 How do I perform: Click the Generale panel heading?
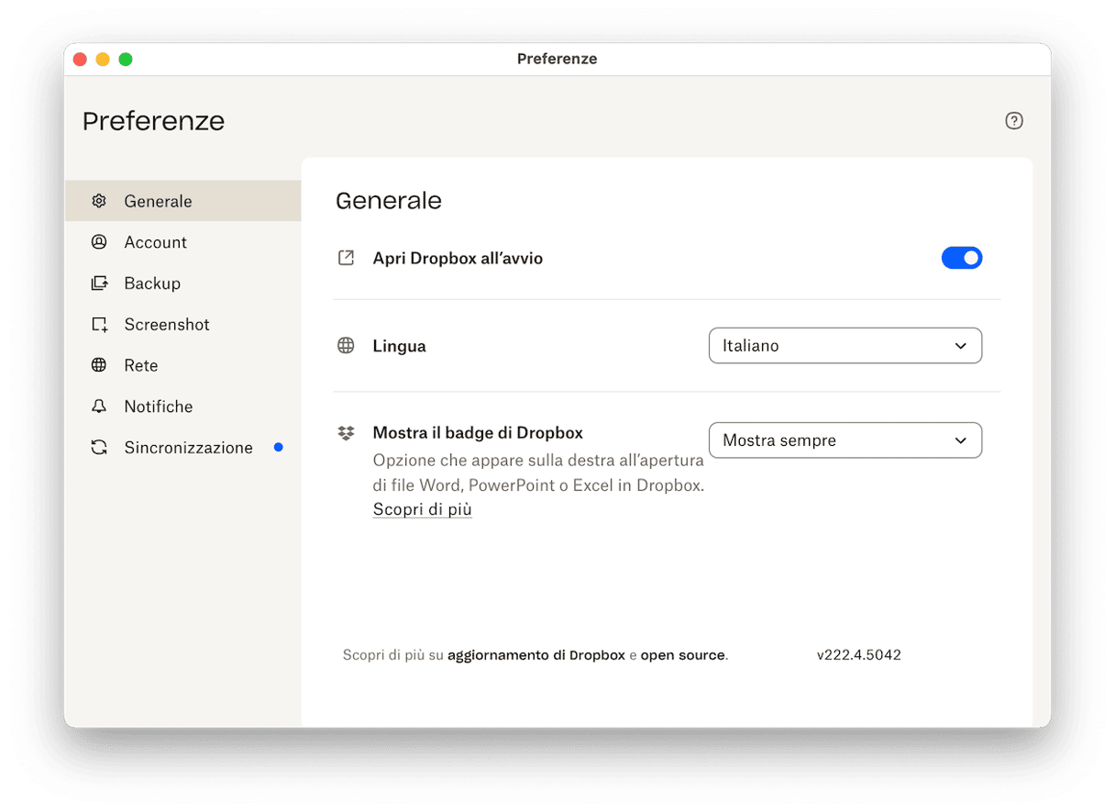click(x=389, y=201)
